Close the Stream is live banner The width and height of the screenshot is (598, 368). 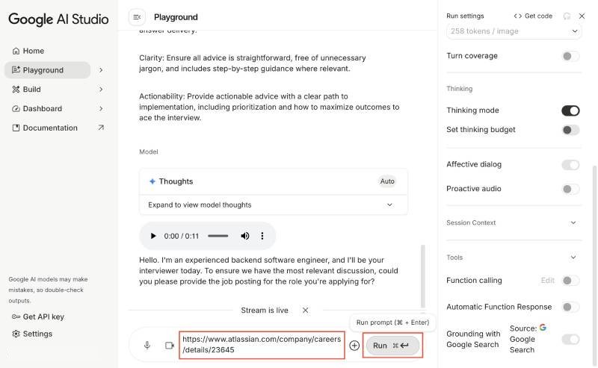[x=305, y=311]
